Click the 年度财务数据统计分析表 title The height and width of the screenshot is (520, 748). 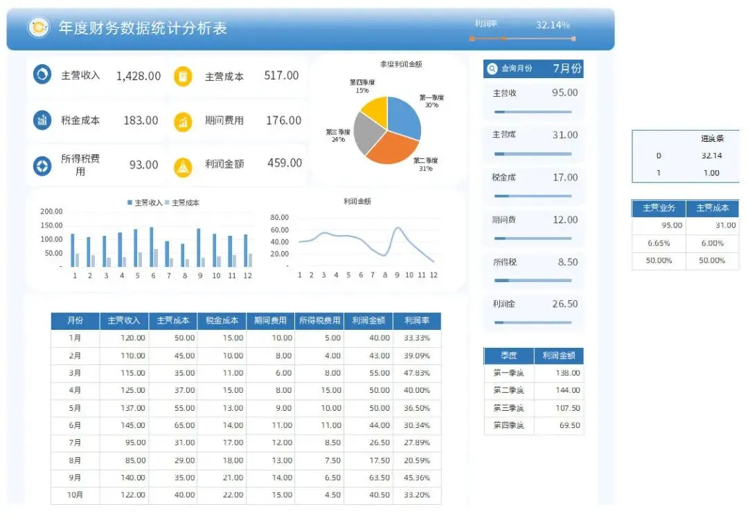[143, 28]
